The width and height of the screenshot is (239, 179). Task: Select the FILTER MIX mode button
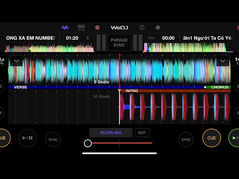click(111, 133)
